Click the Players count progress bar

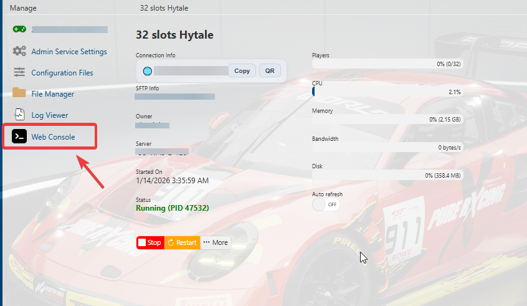click(x=387, y=64)
